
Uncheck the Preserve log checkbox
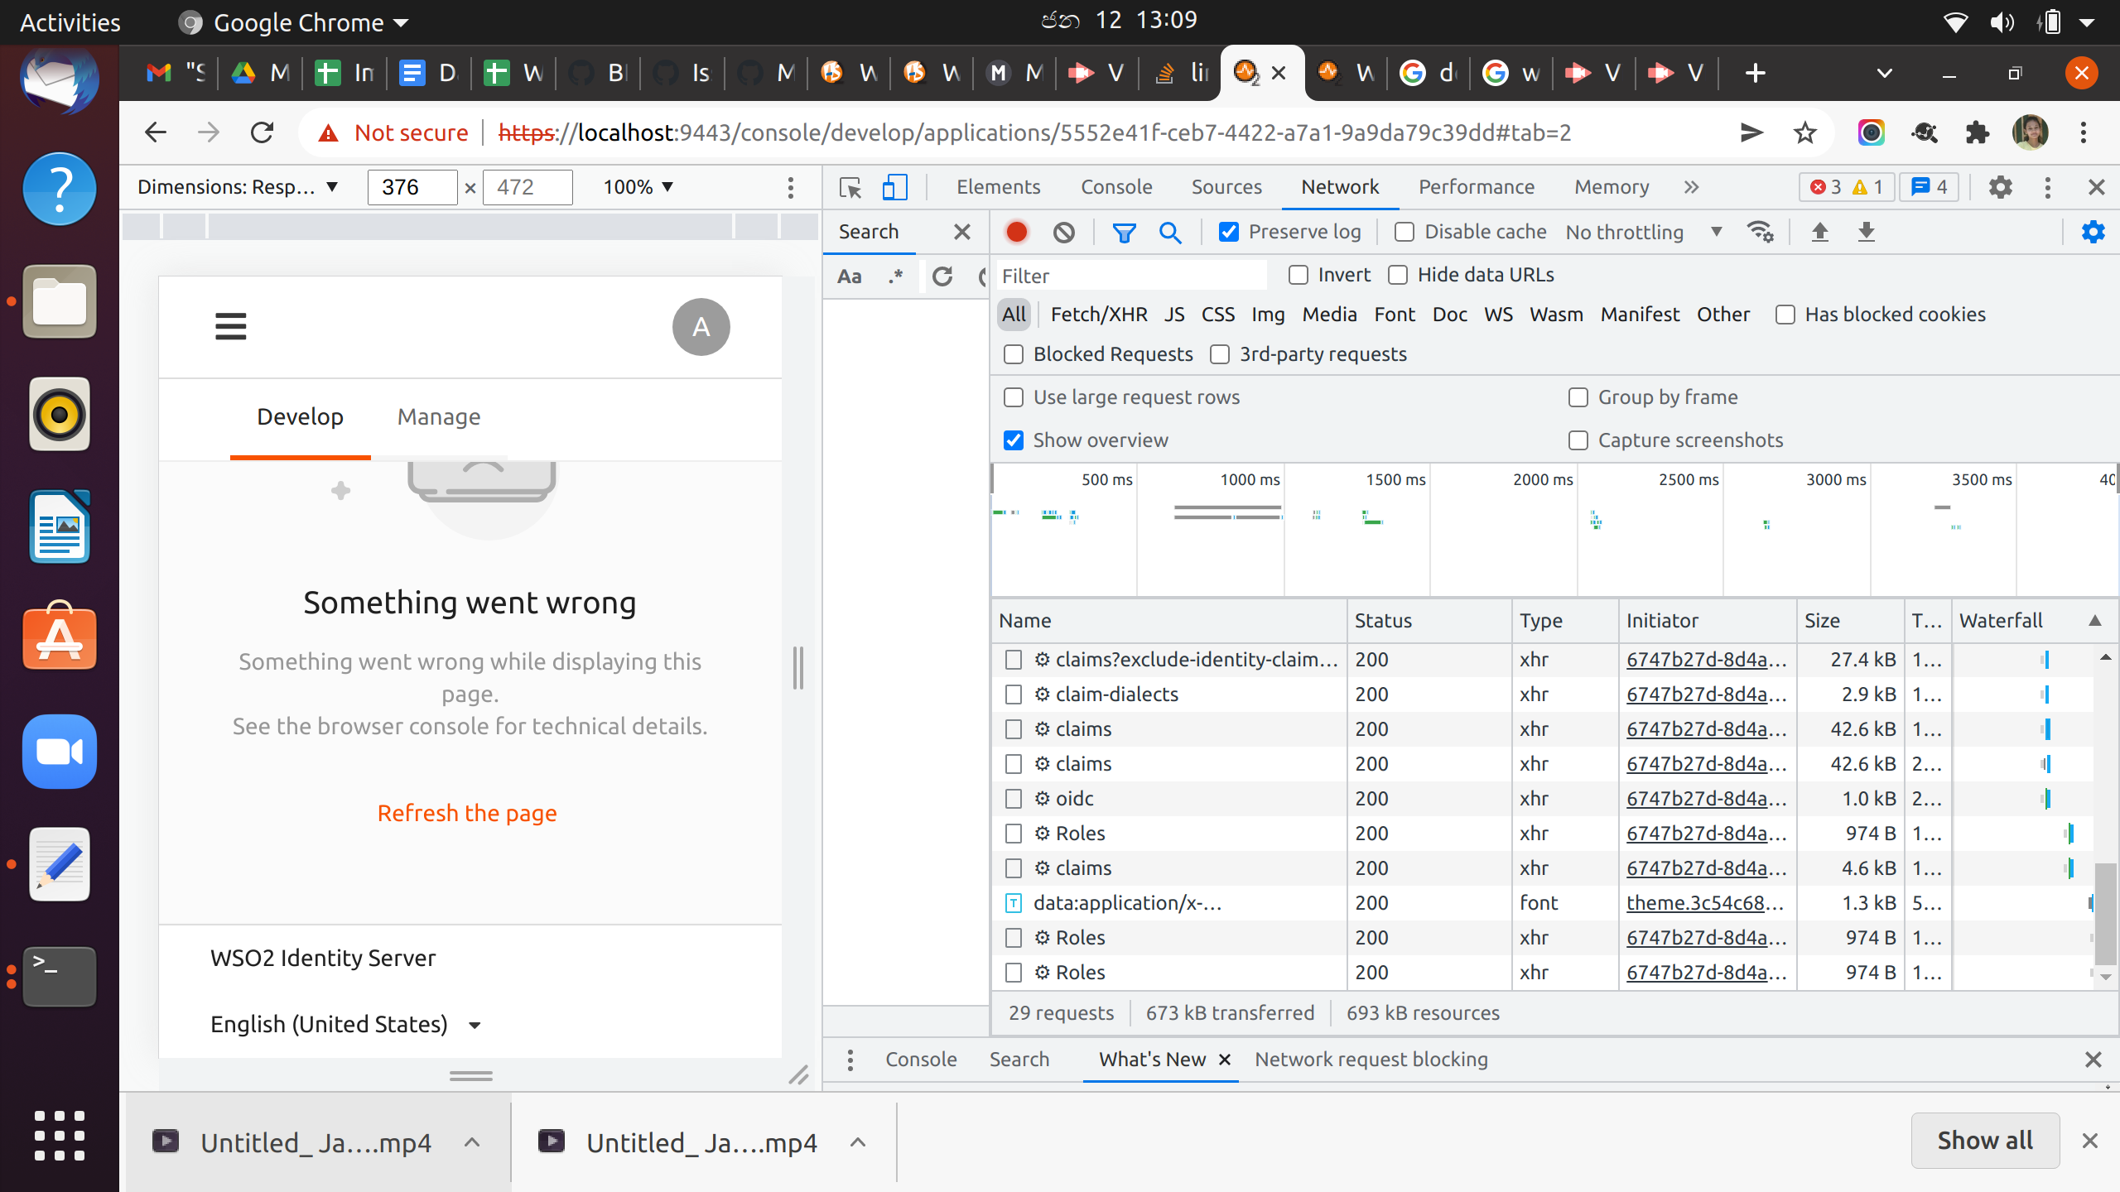pos(1229,232)
